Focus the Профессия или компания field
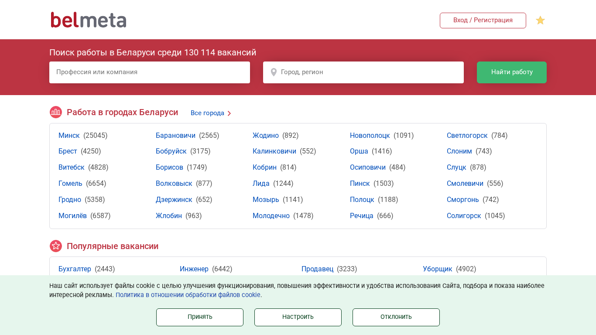This screenshot has height=335, width=596. coord(150,72)
